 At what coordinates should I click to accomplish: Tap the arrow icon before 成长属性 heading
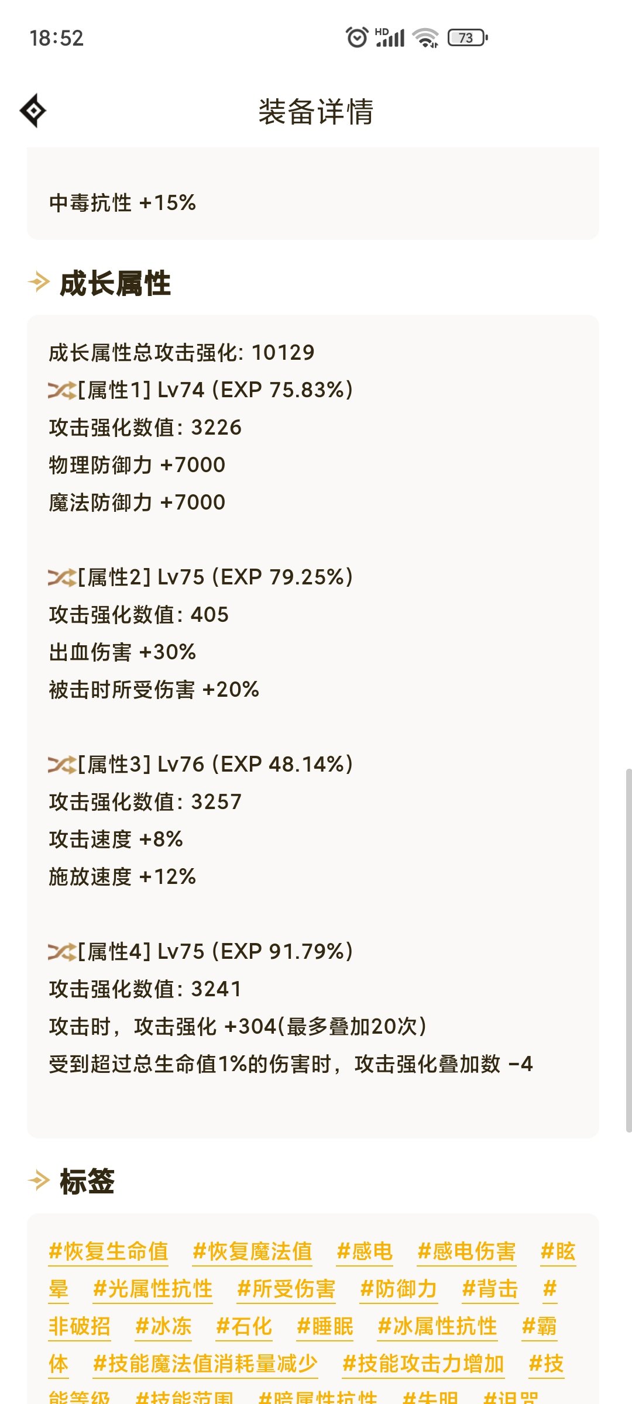click(39, 284)
